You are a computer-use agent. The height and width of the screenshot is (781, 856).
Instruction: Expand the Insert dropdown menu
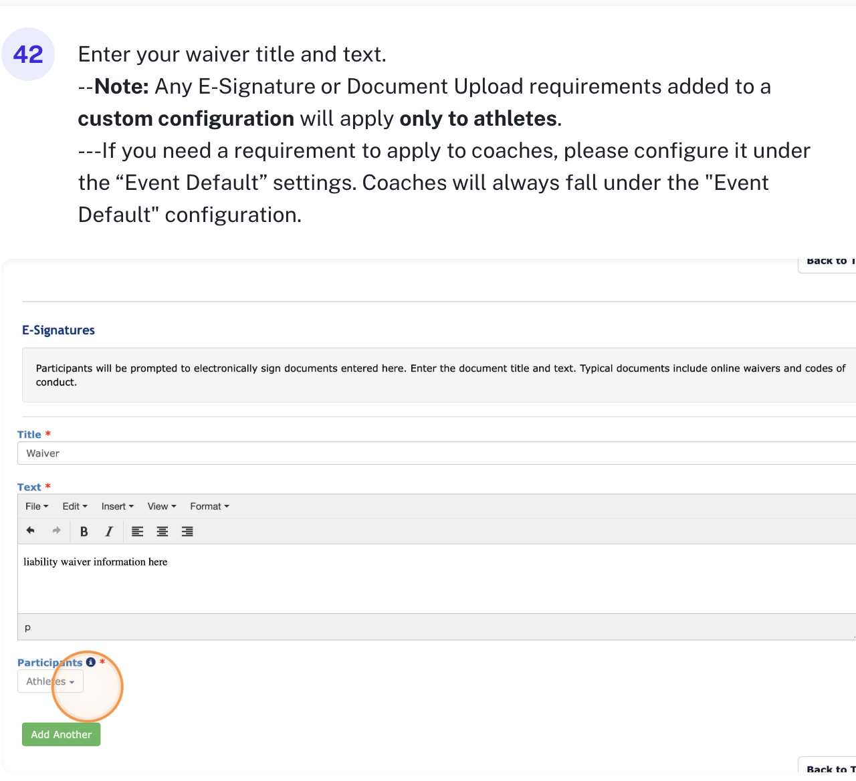[118, 506]
